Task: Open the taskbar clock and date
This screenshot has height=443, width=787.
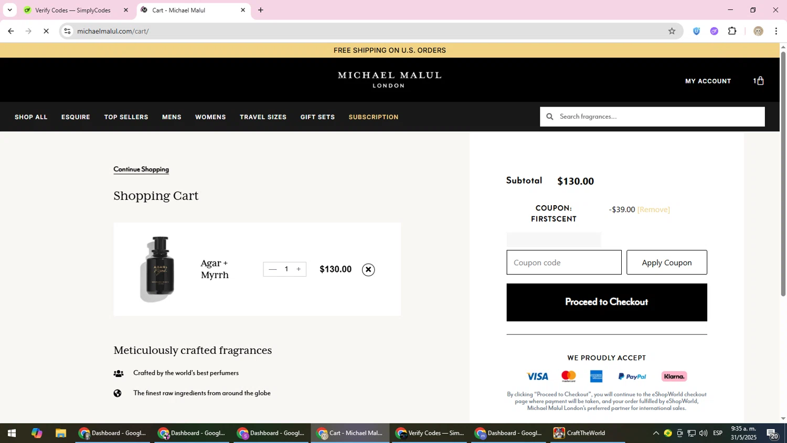Action: [x=744, y=433]
